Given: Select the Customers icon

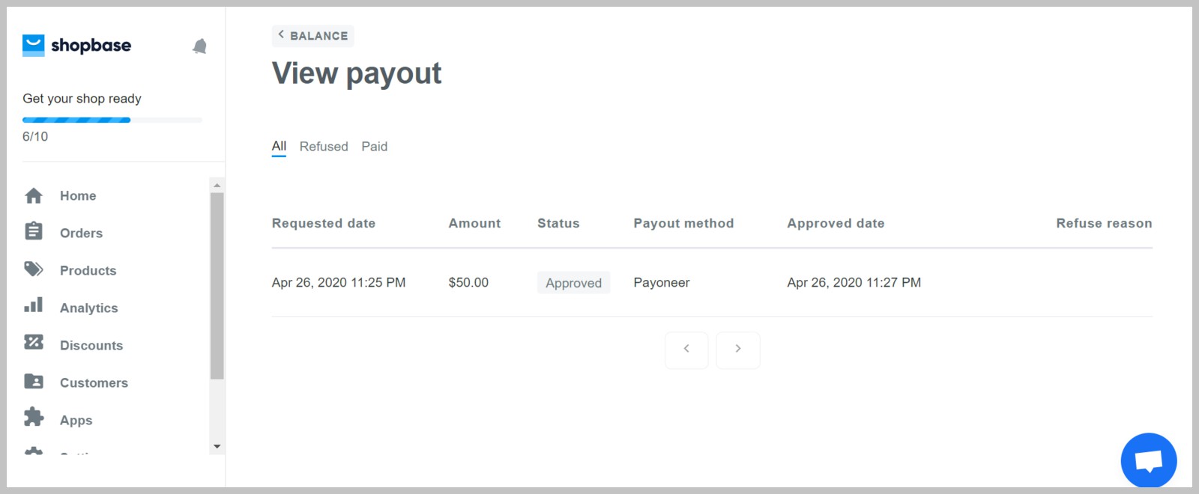Looking at the screenshot, I should coord(34,382).
